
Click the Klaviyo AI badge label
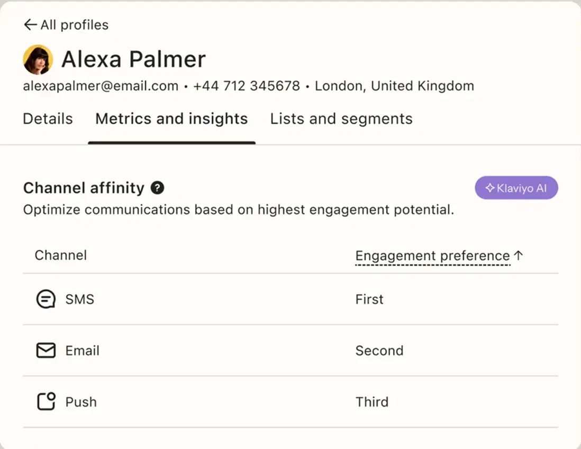(522, 188)
